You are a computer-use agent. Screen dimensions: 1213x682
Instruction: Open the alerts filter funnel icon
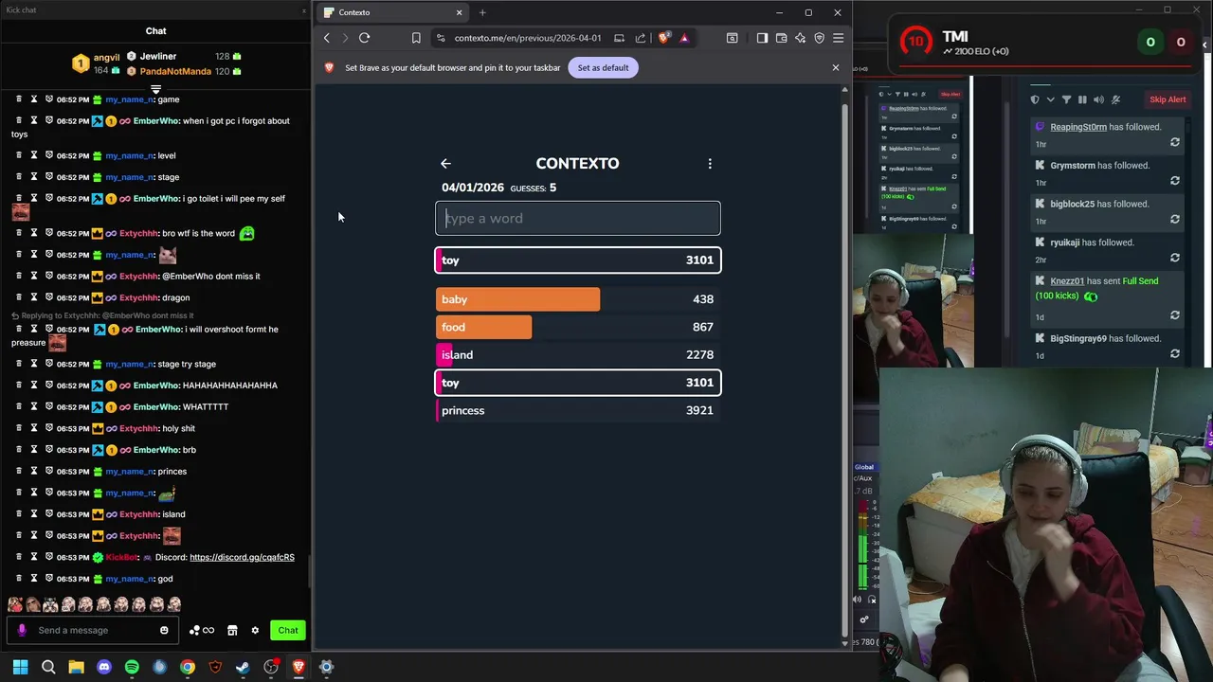tap(1066, 99)
